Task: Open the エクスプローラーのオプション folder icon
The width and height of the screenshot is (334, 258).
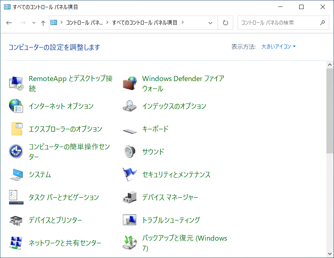Action: pos(17,129)
